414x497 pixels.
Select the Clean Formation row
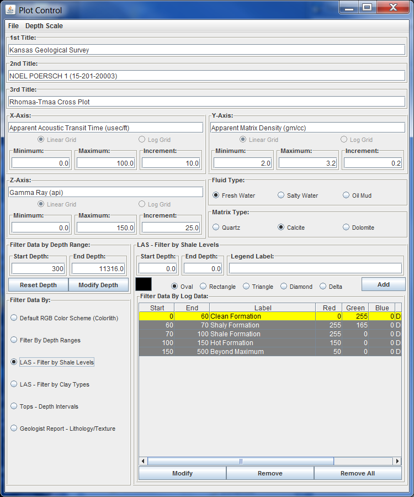(270, 316)
